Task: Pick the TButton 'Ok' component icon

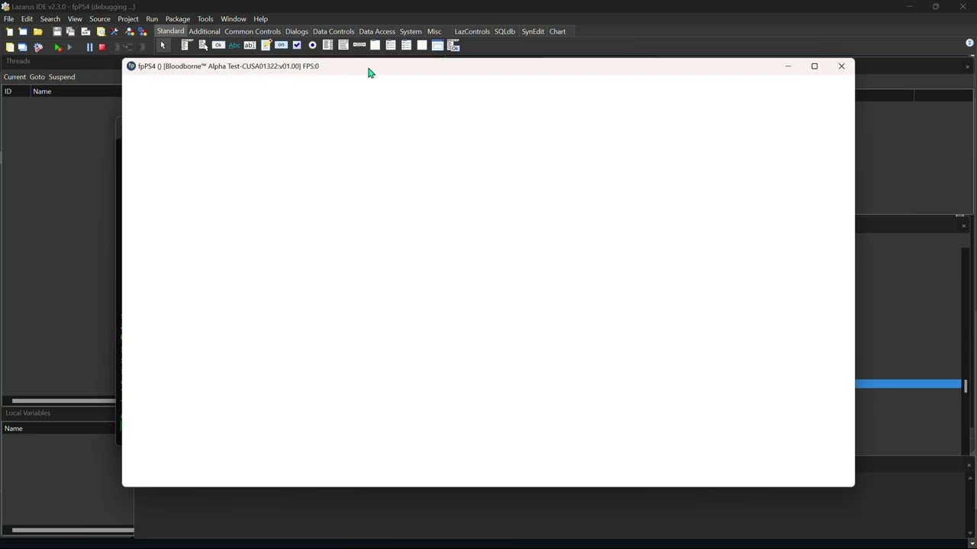Action: (218, 45)
